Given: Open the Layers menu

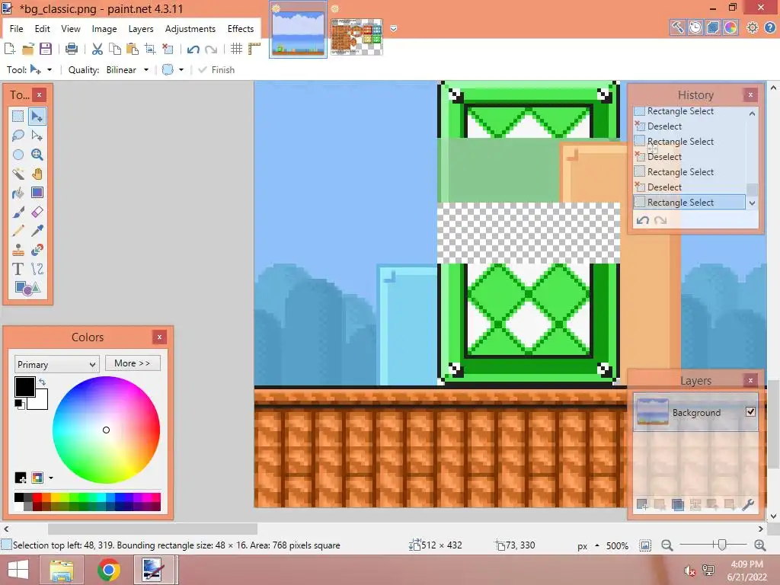Looking at the screenshot, I should click(141, 28).
